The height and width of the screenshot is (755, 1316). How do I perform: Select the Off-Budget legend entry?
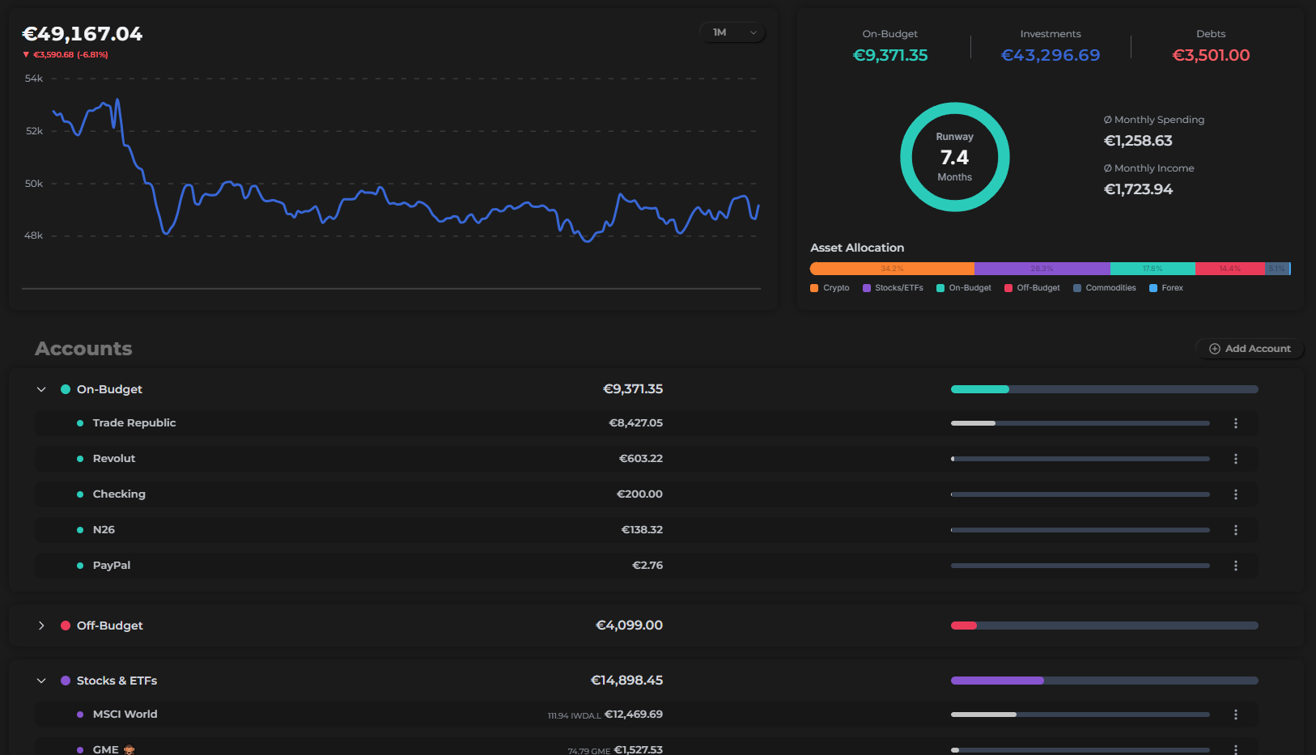pos(1031,287)
